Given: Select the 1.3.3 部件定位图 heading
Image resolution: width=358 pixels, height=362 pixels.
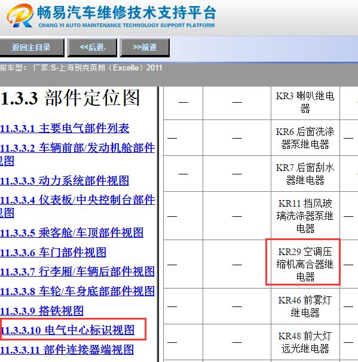Looking at the screenshot, I should 70,98.
